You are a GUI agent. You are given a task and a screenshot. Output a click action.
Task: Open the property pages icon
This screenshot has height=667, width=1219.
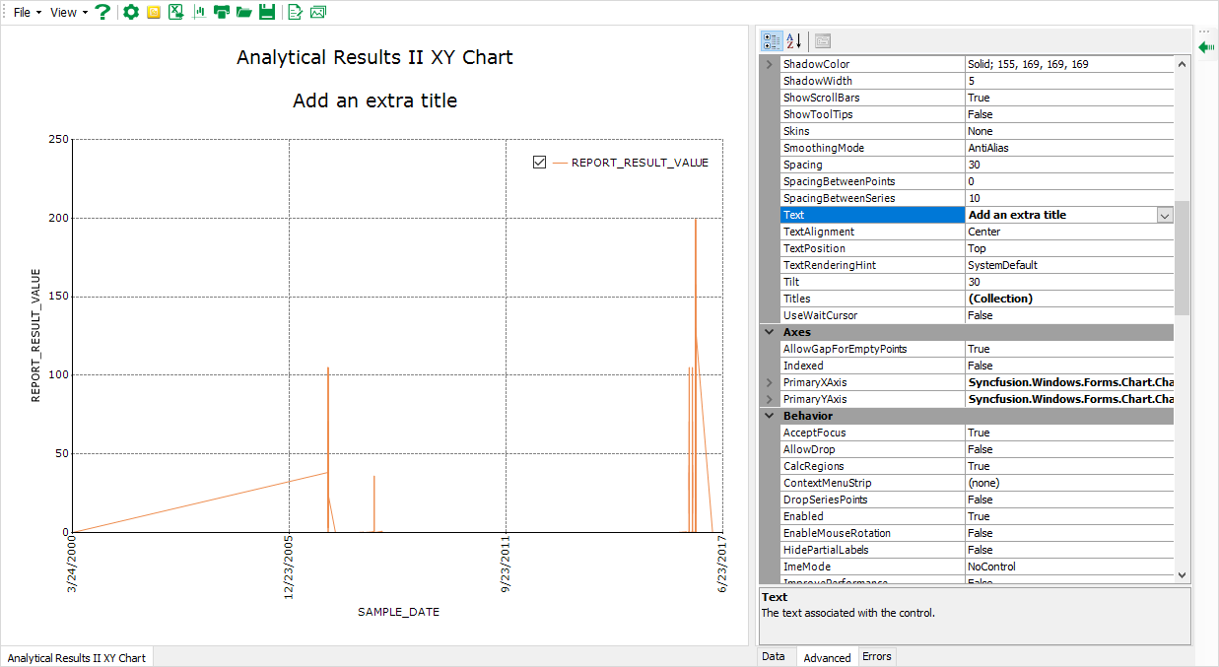point(823,41)
